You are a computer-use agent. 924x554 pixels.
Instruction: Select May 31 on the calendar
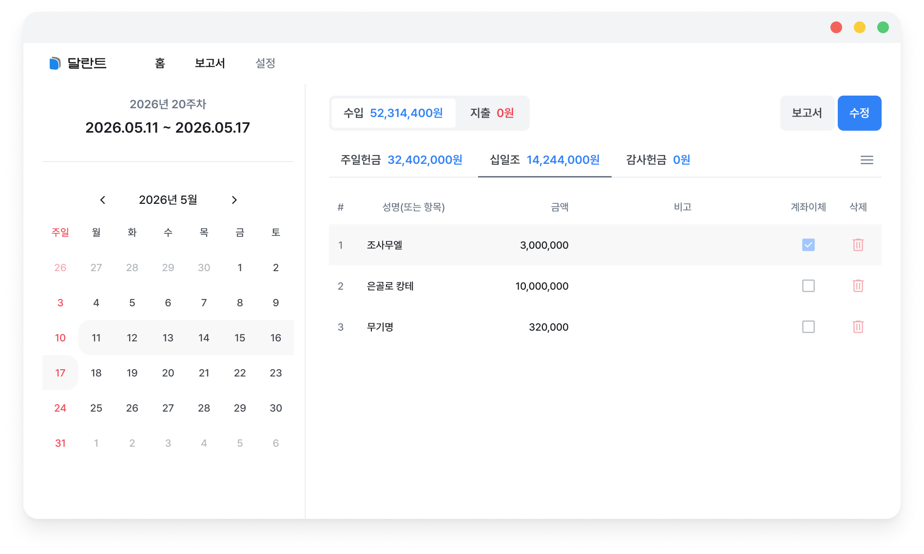tap(60, 443)
